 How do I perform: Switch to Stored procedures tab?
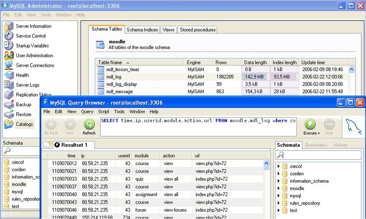pos(198,30)
